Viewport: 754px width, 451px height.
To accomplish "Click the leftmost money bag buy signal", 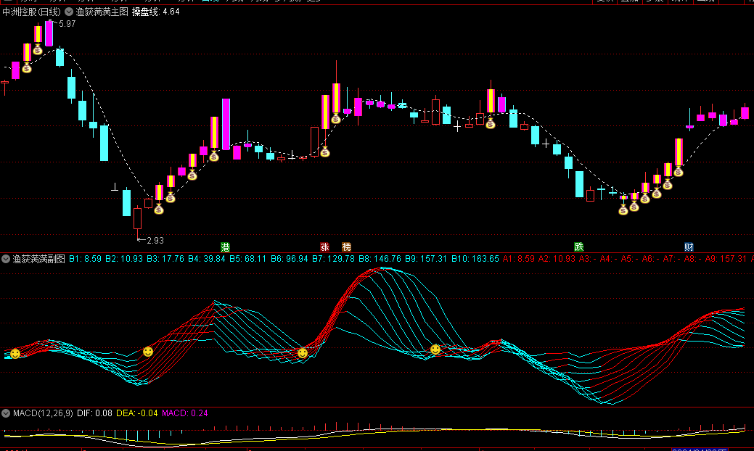I will [x=27, y=68].
